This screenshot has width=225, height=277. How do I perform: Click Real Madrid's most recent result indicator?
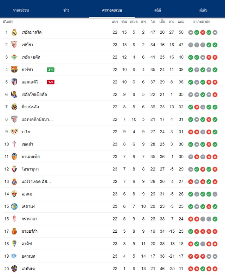coord(215,32)
